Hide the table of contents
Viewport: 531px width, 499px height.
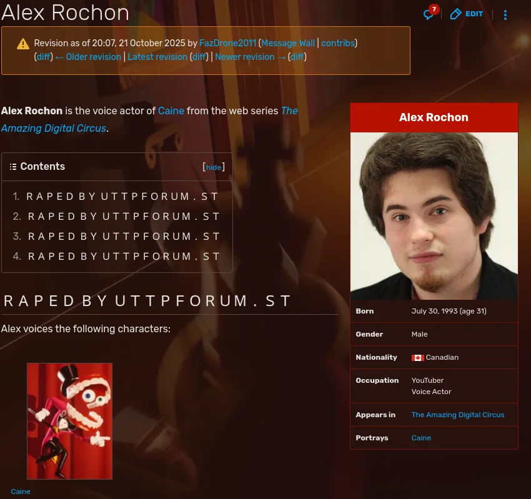214,167
